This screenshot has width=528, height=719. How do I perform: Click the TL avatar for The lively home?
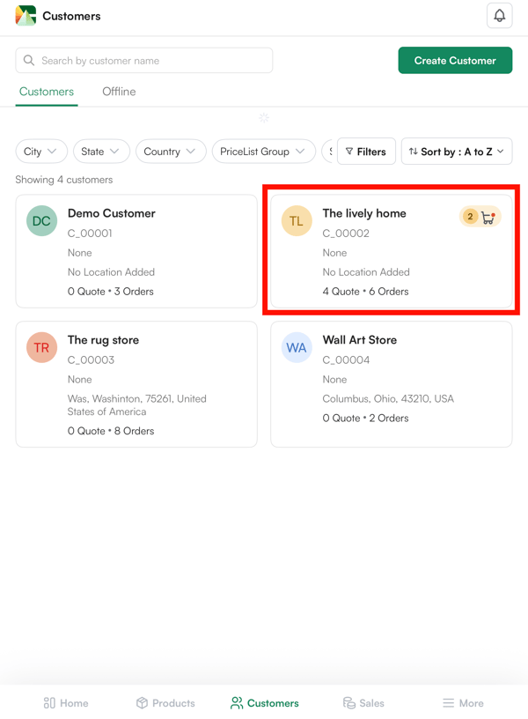[x=297, y=221]
